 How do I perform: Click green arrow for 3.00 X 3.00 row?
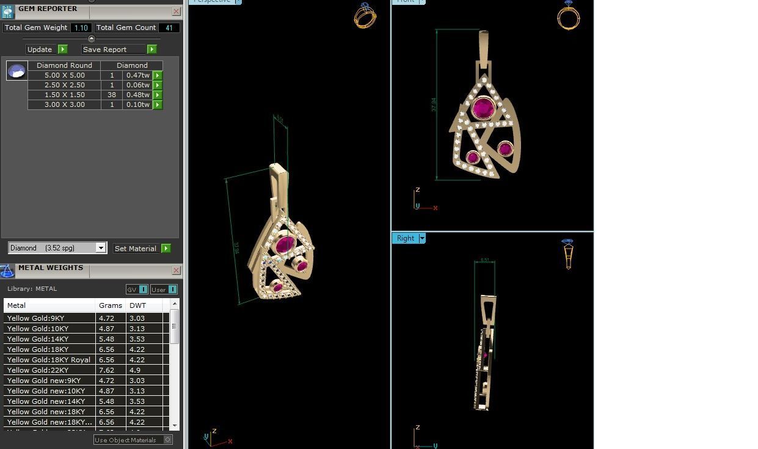(x=158, y=104)
